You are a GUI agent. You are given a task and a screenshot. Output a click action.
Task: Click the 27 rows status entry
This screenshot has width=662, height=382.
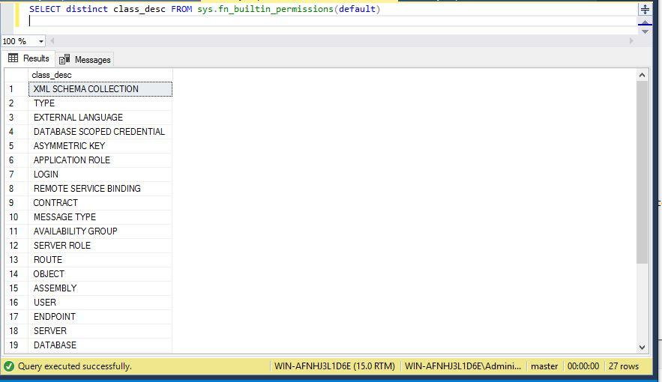(624, 366)
